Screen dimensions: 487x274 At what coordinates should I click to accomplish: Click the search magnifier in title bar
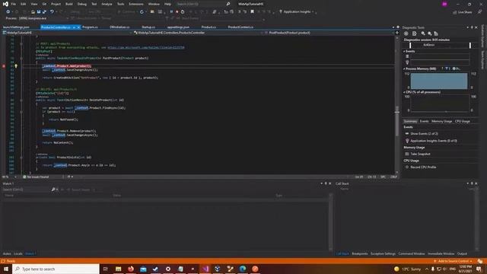[x=228, y=4]
